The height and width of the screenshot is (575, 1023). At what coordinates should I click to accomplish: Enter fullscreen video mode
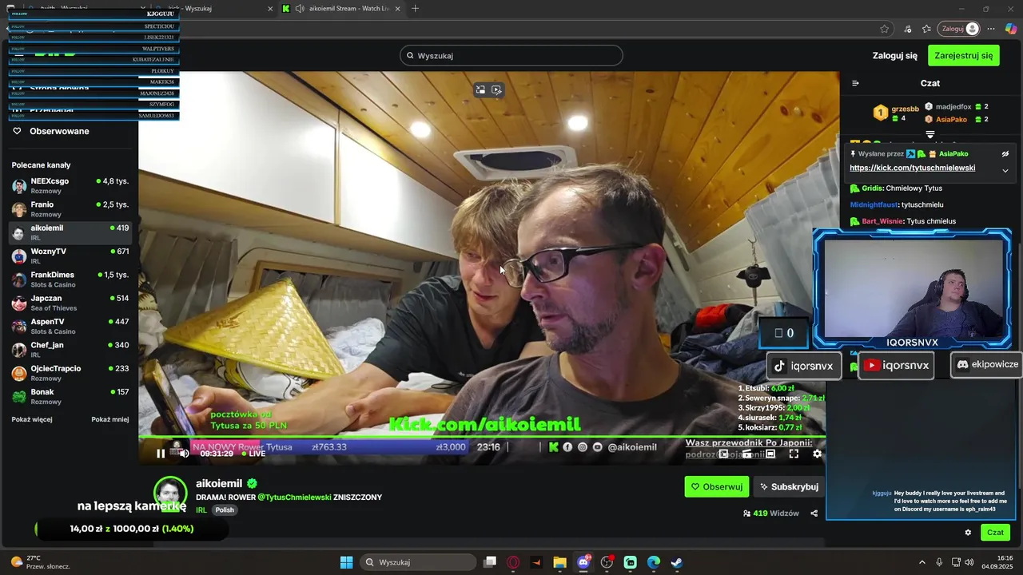[x=794, y=454]
